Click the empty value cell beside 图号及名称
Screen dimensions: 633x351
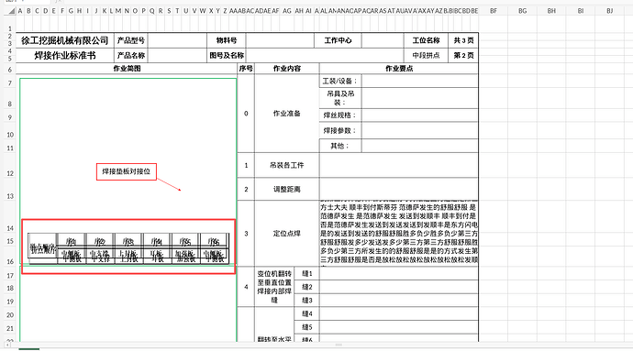coord(325,55)
